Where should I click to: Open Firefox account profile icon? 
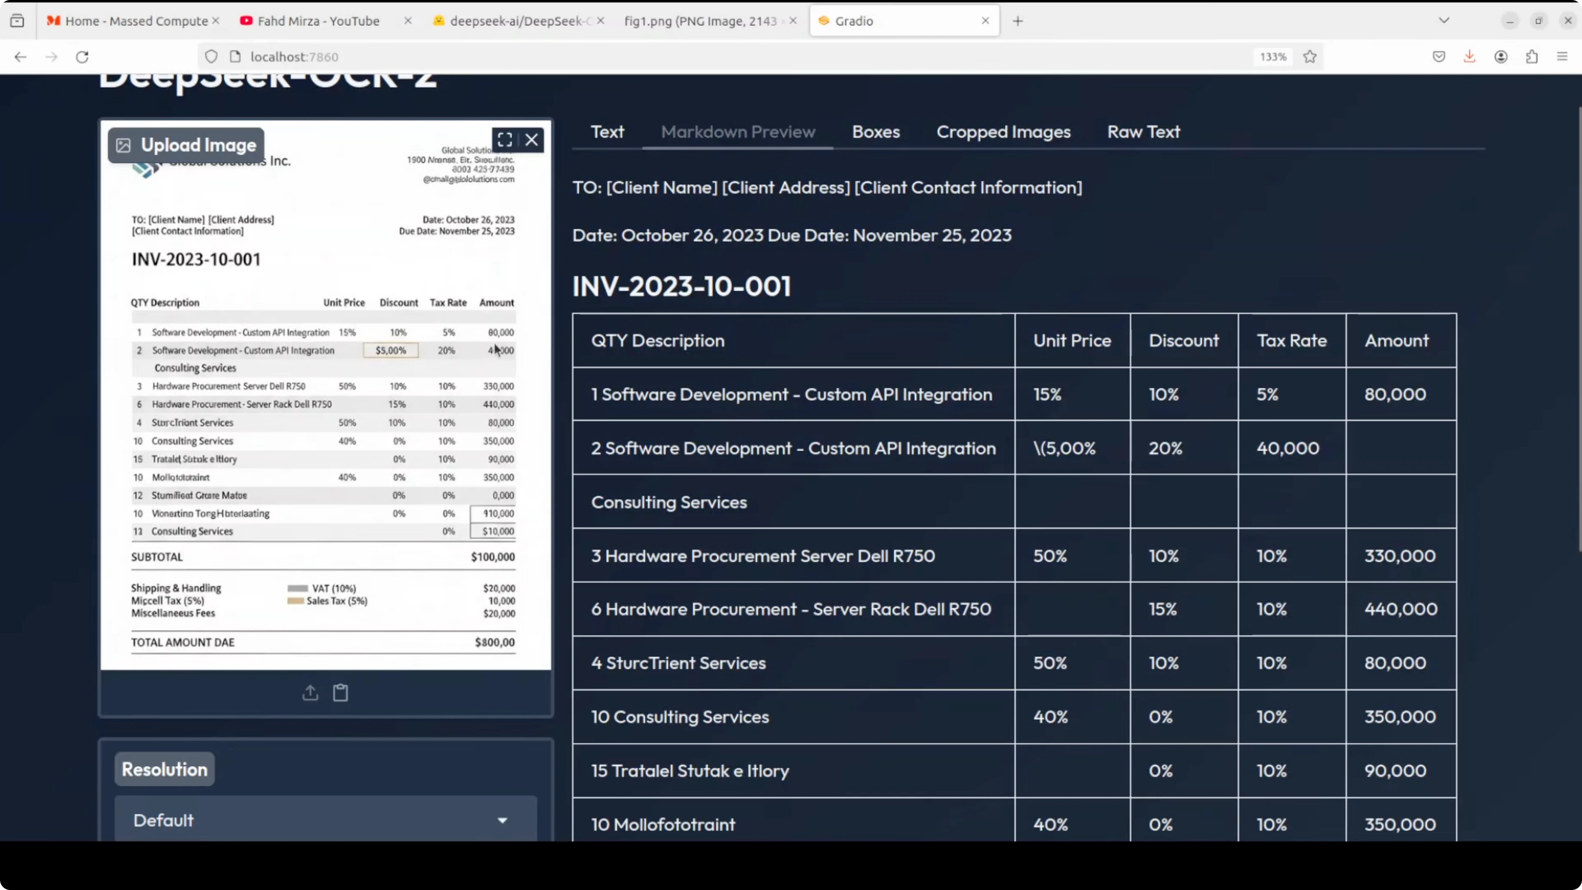click(1501, 57)
